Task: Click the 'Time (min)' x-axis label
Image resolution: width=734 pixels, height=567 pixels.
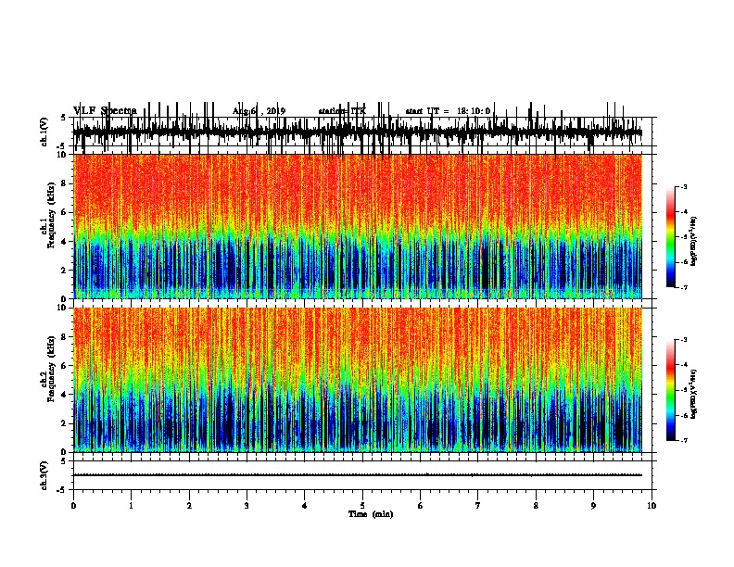Action: (x=371, y=514)
